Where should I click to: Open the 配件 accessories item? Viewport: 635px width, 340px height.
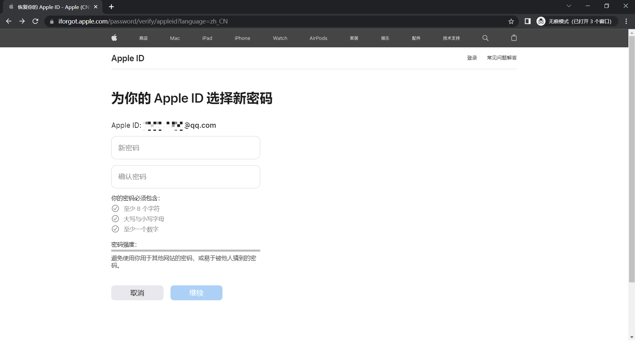pos(416,38)
